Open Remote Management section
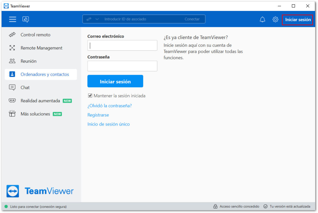The image size is (318, 213). [x=41, y=48]
